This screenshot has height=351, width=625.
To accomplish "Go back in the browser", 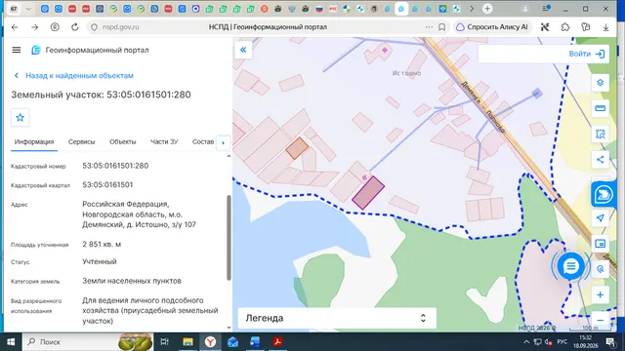I will coord(15,27).
